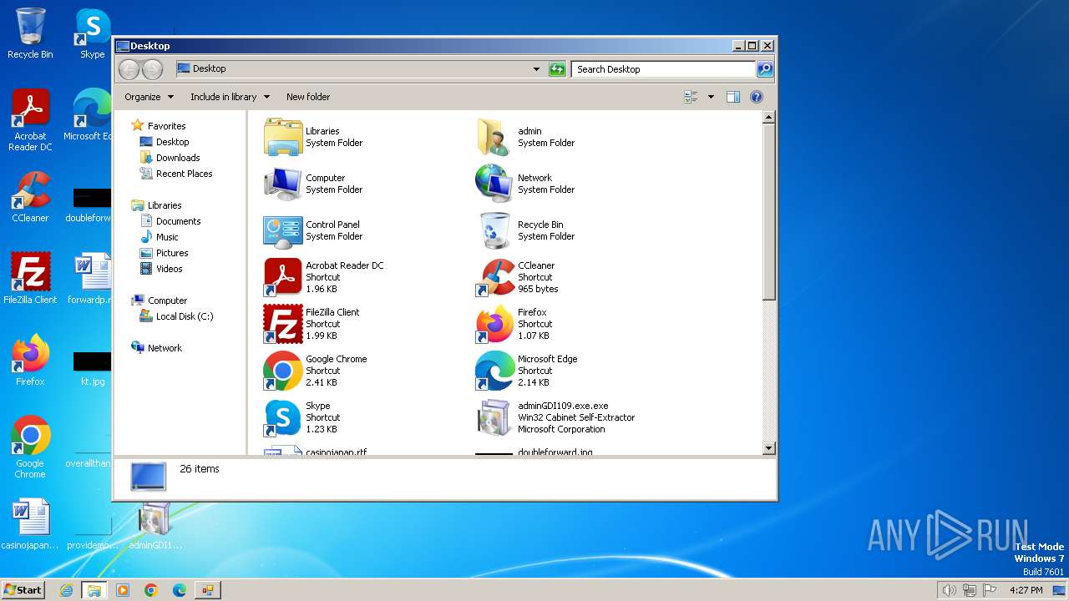Select the Google Chrome desktop icon
Viewport: 1069px width, 601px height.
[x=30, y=447]
